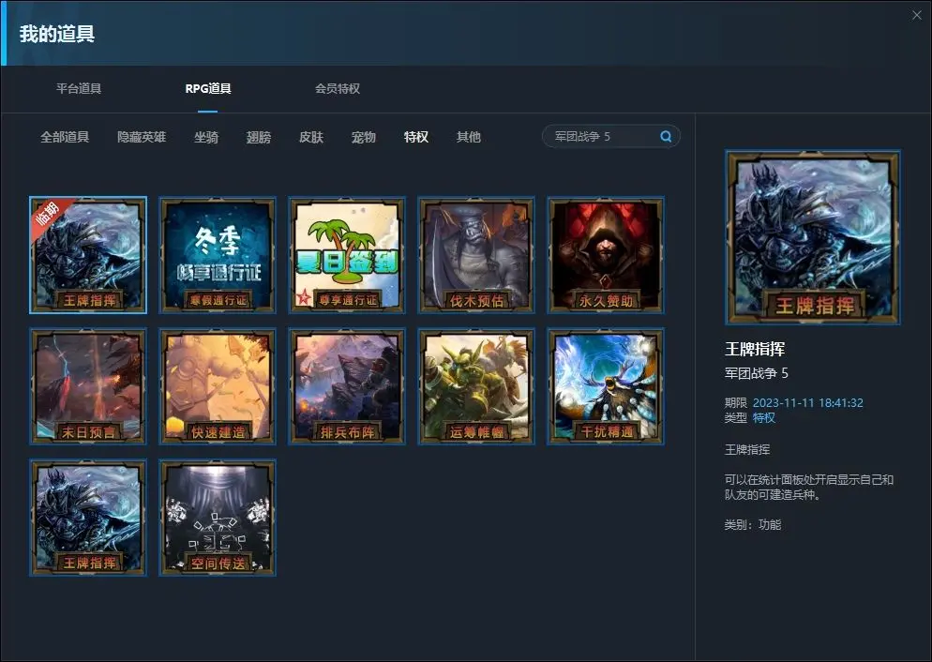Select the 王牌指挥 item beside 空间传送
Screen dimensions: 932x662
point(88,518)
